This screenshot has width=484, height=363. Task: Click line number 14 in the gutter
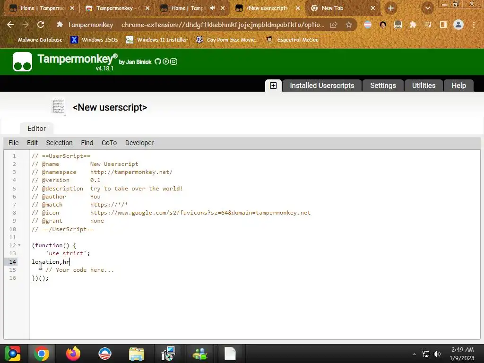(x=12, y=262)
